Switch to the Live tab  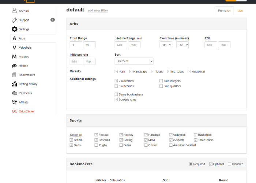[x=240, y=11]
